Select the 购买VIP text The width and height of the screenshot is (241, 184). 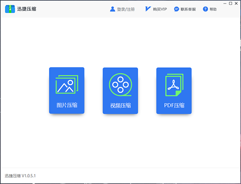coord(159,9)
